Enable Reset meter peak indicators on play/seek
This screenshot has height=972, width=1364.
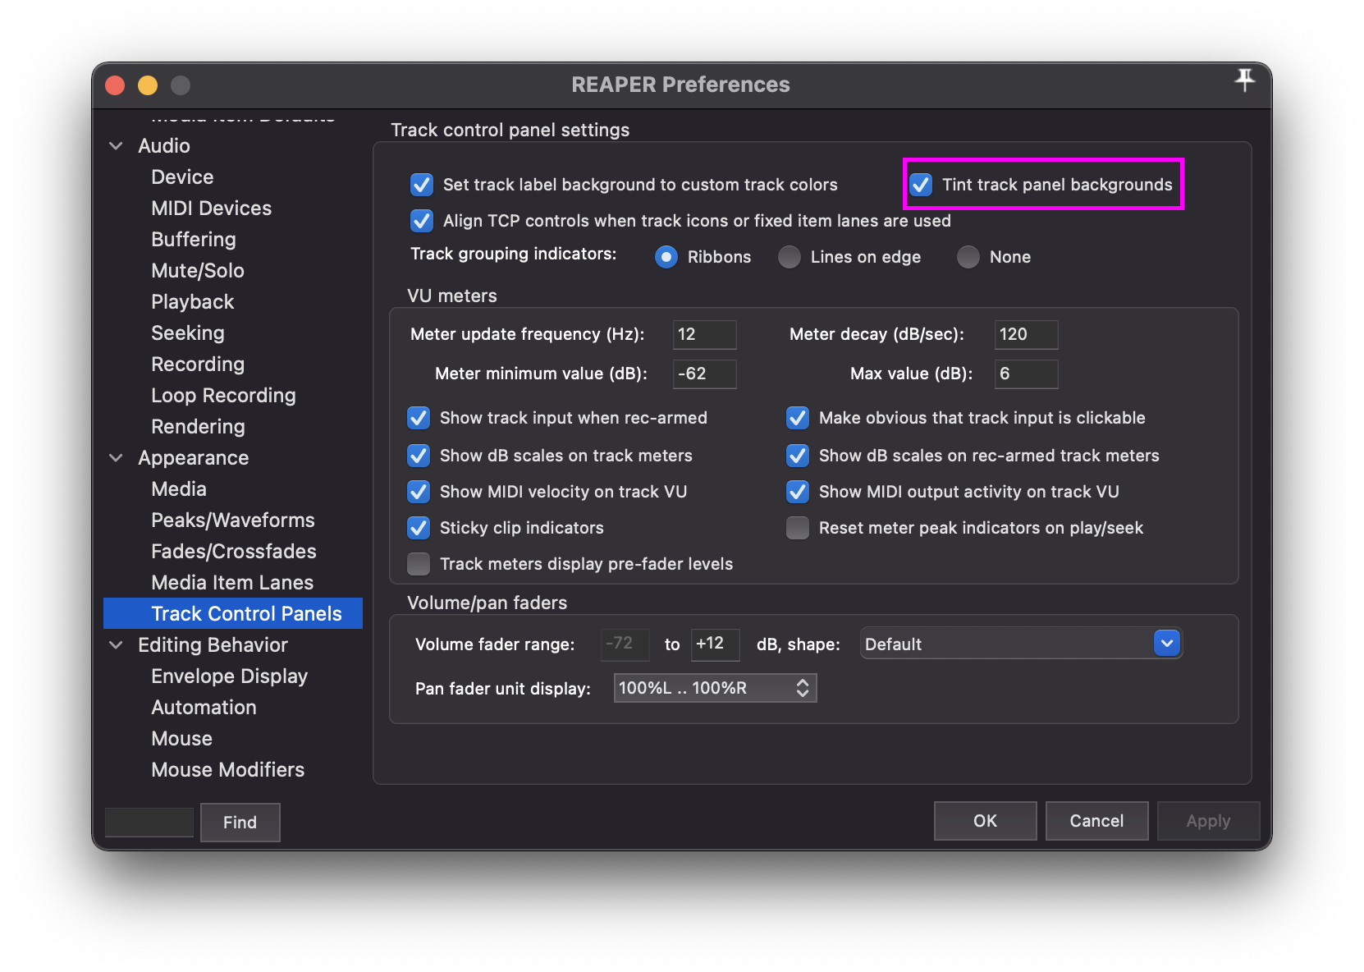[x=798, y=528]
